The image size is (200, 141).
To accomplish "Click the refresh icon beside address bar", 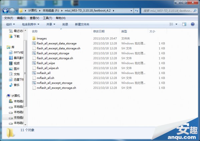I will coord(137,11).
